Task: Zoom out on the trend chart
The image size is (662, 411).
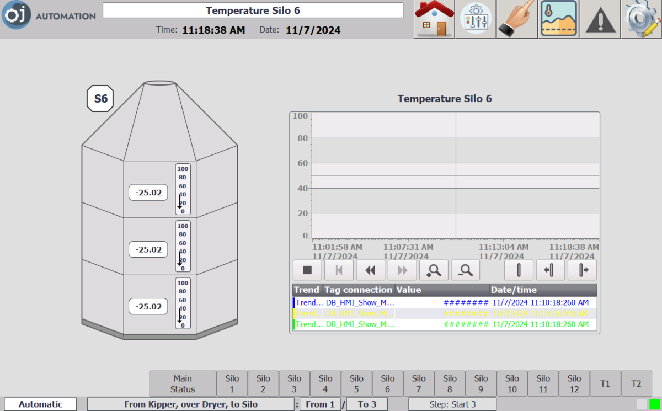Action: (466, 270)
